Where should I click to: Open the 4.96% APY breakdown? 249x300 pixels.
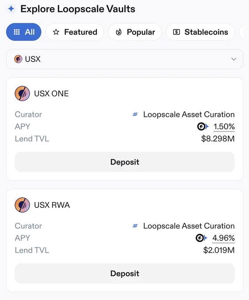(x=223, y=238)
